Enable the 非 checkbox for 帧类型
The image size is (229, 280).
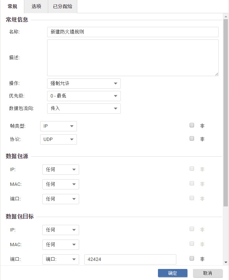(192, 125)
